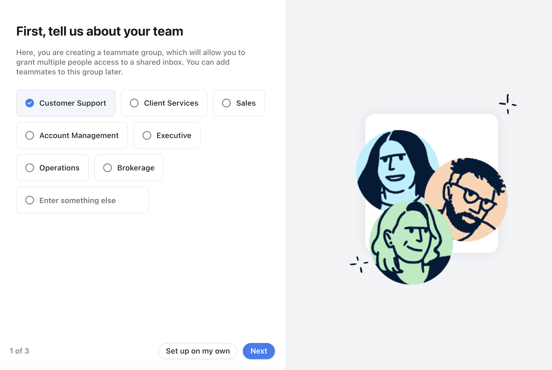Click the blue checkmark on Customer Support
Screen dimensions: 552x370
[29, 103]
